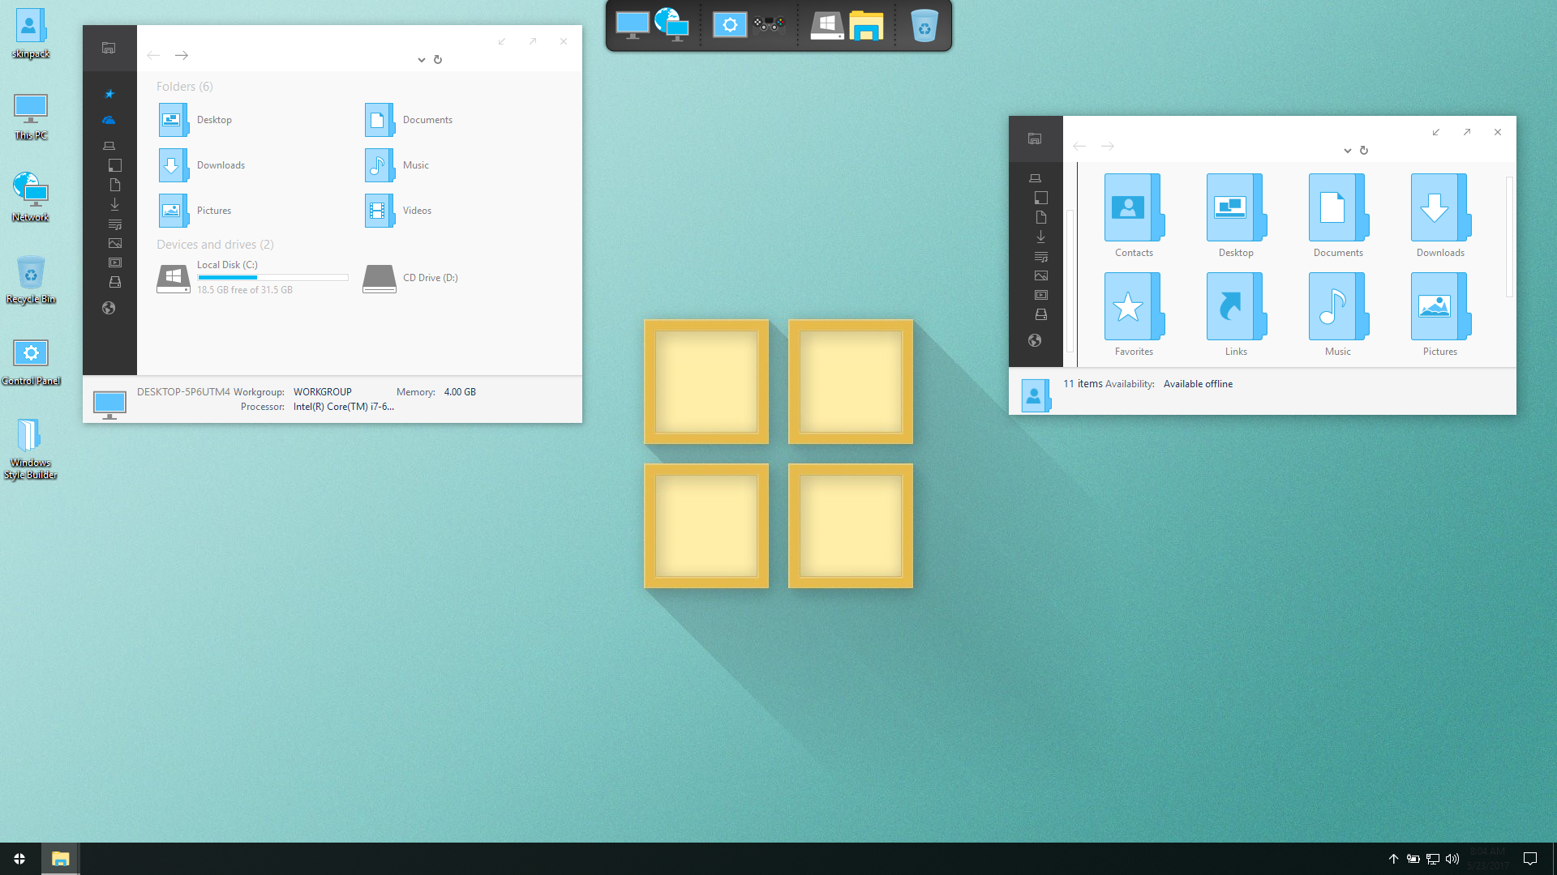This screenshot has width=1557, height=875.
Task: Click the Network globe icon in the dock
Action: coord(671,24)
